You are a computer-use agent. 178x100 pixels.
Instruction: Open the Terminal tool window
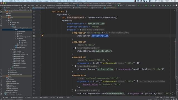60,97
